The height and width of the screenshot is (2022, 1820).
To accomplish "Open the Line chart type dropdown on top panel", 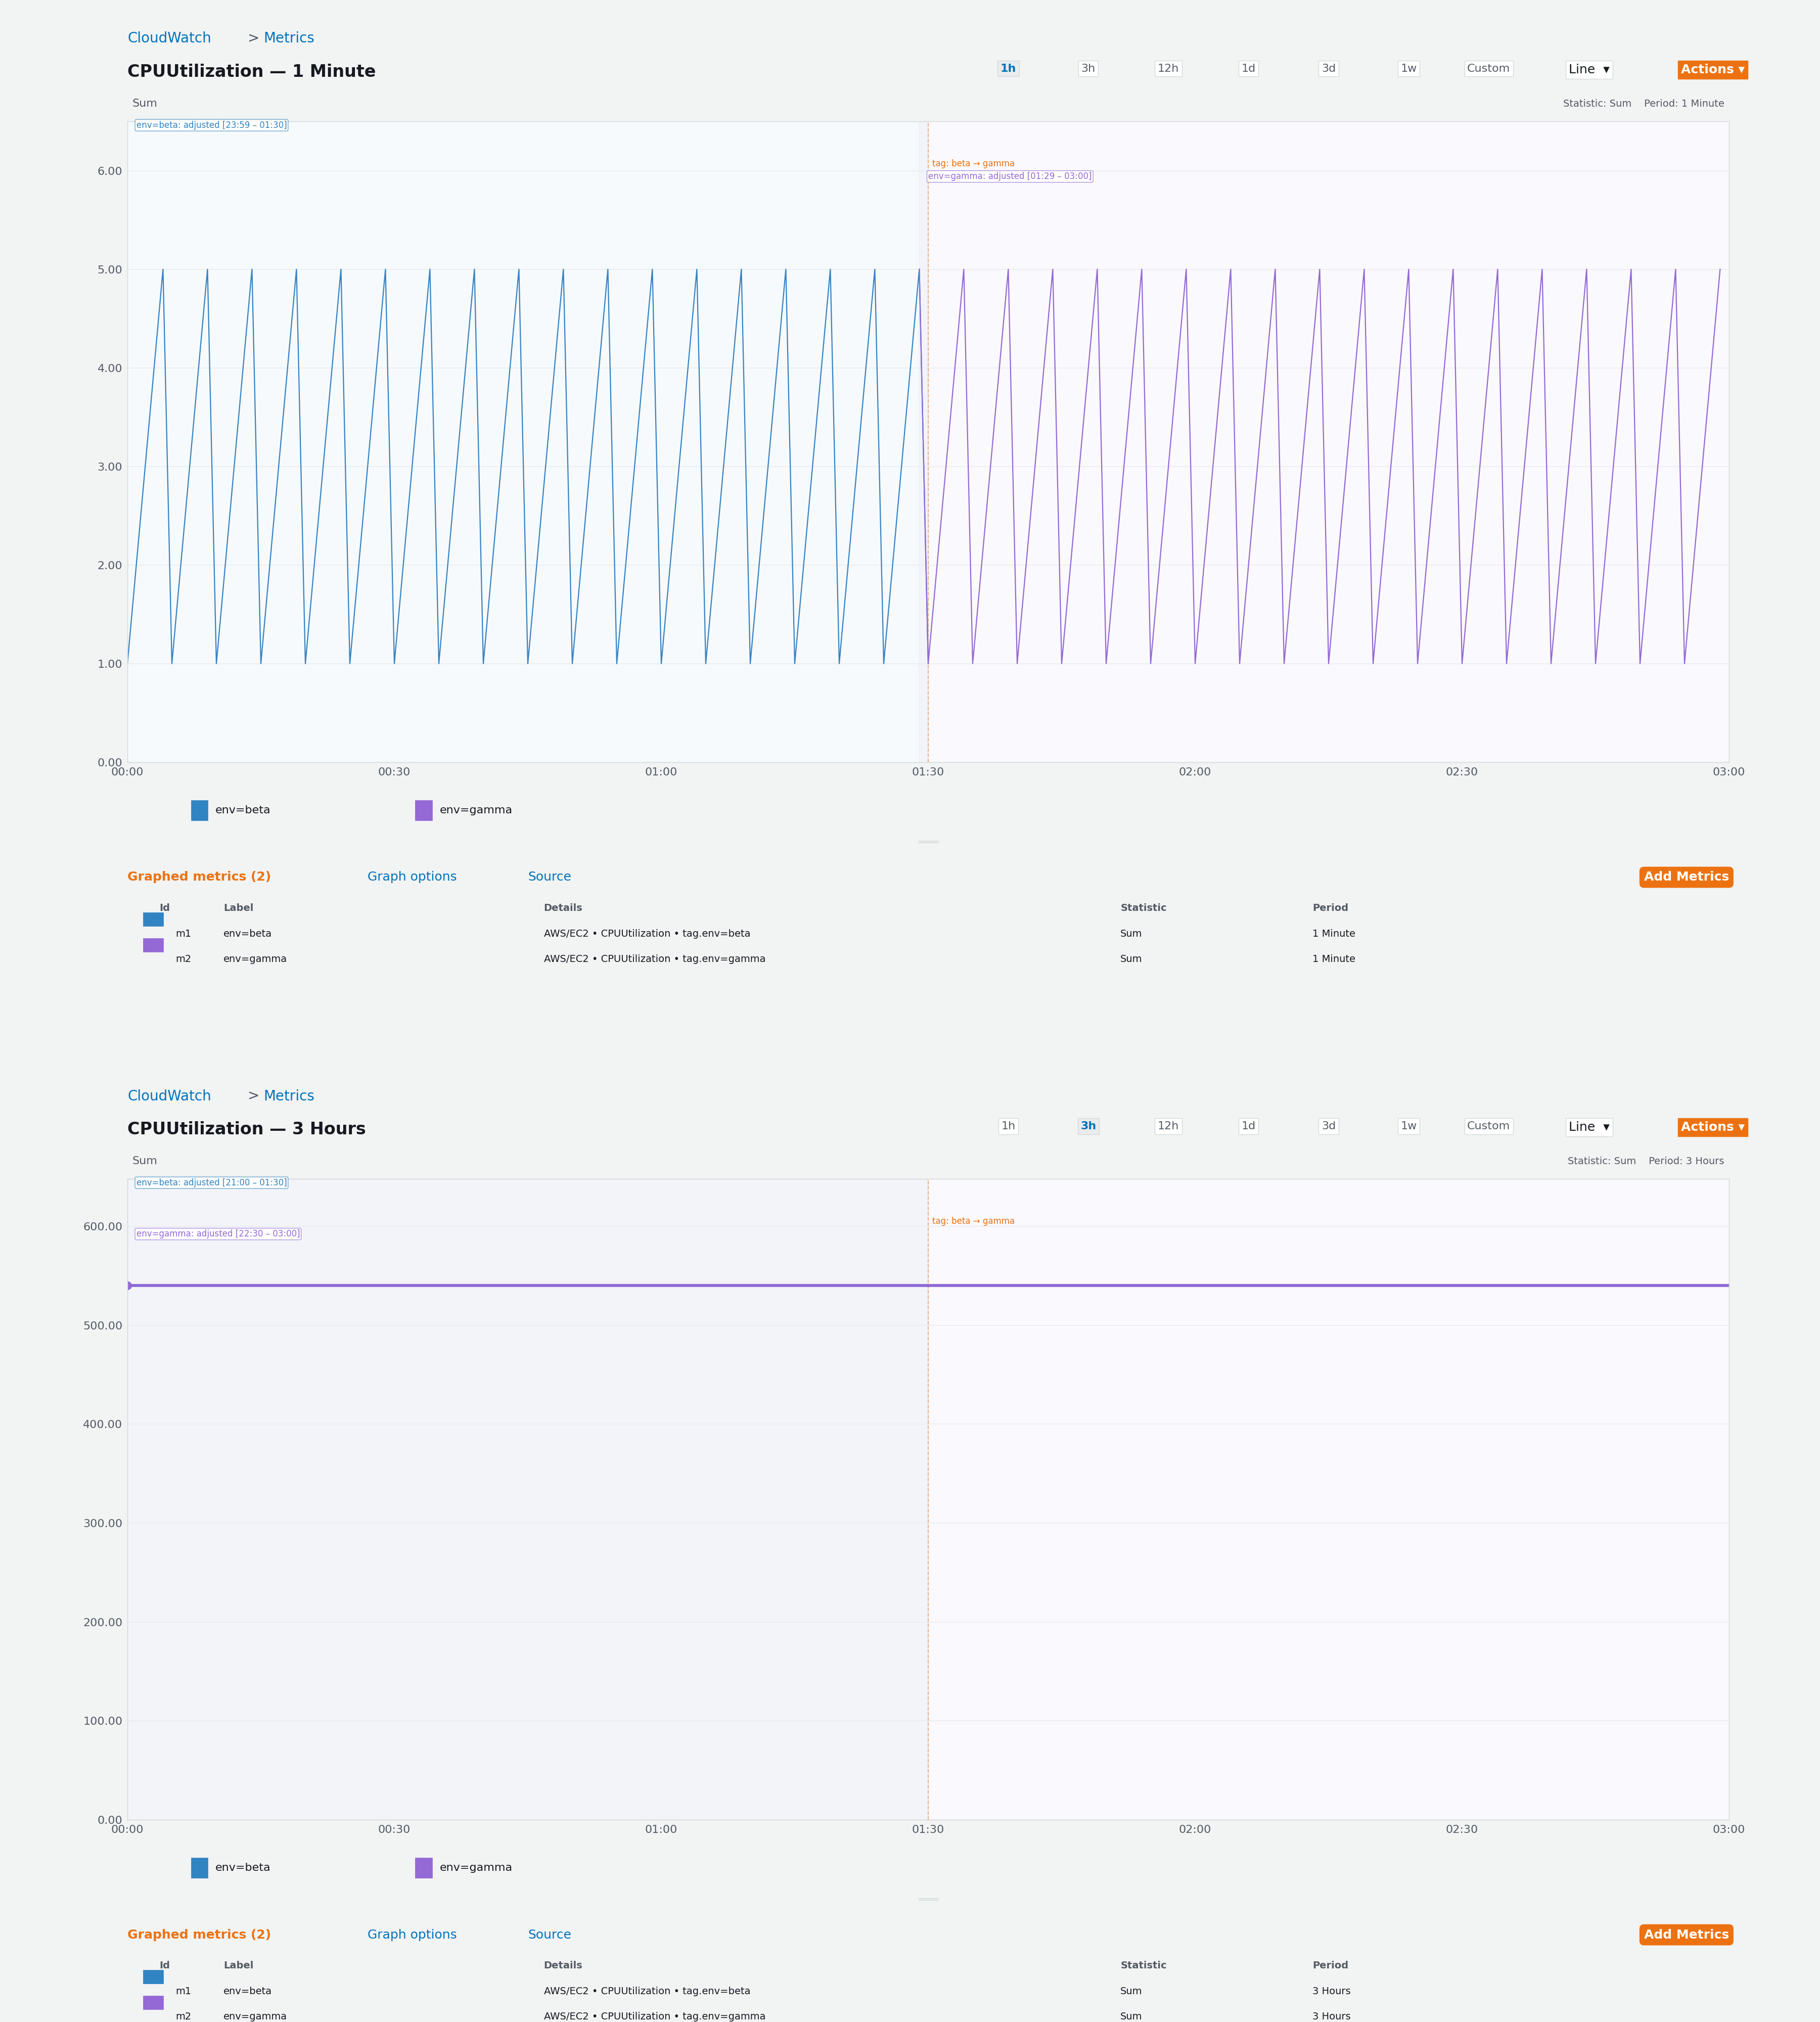I will pos(1588,69).
